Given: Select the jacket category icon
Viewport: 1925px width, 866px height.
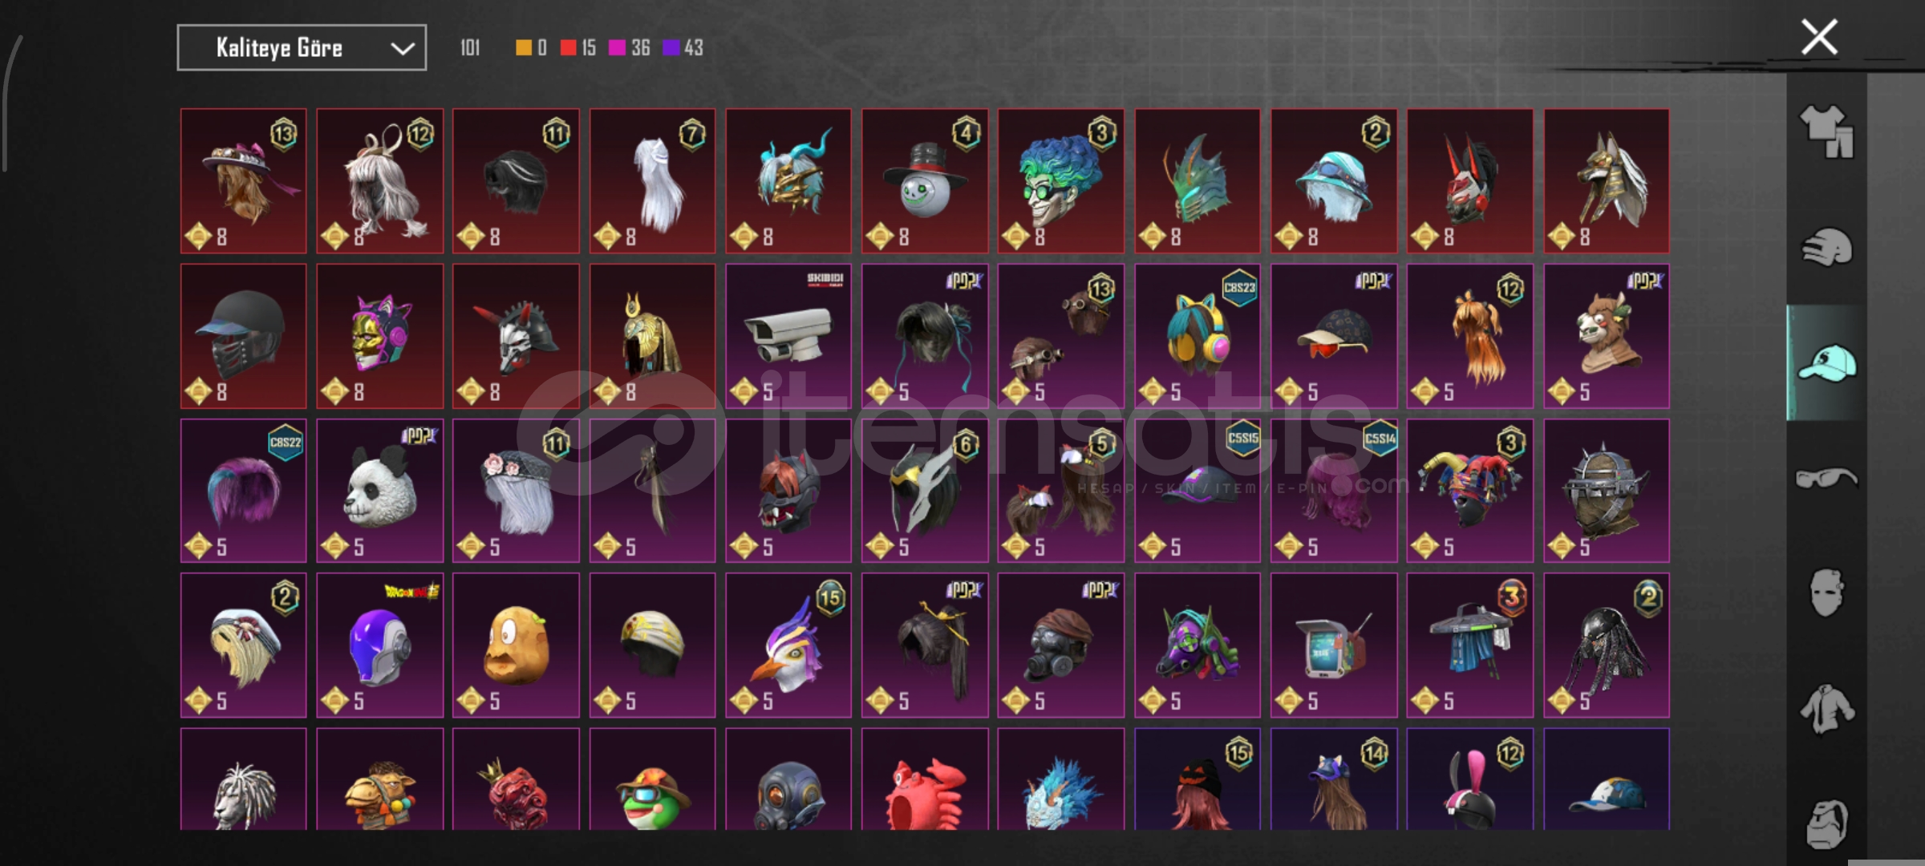Looking at the screenshot, I should point(1826,708).
